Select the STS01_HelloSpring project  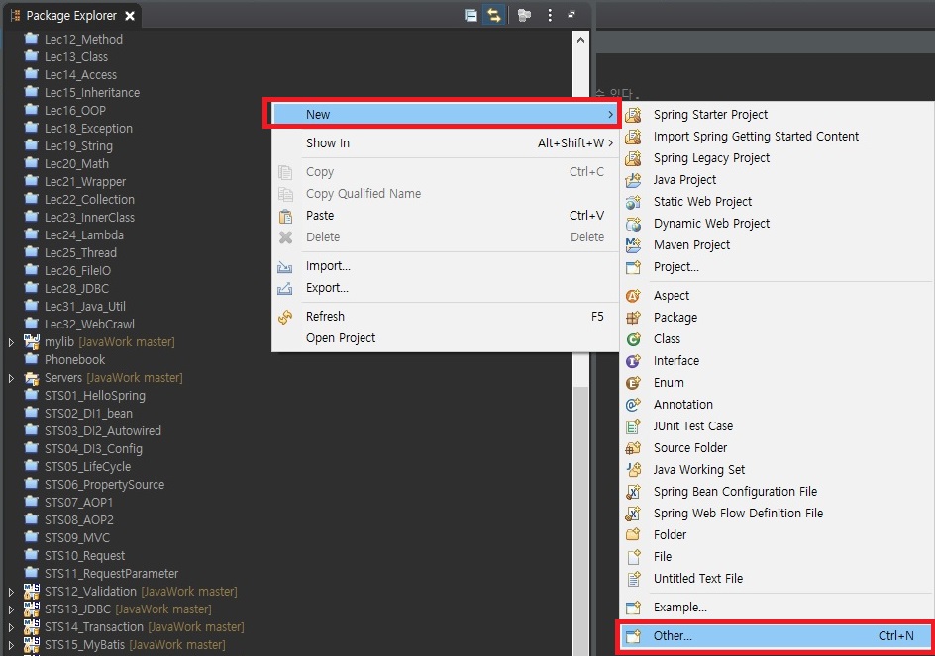95,396
